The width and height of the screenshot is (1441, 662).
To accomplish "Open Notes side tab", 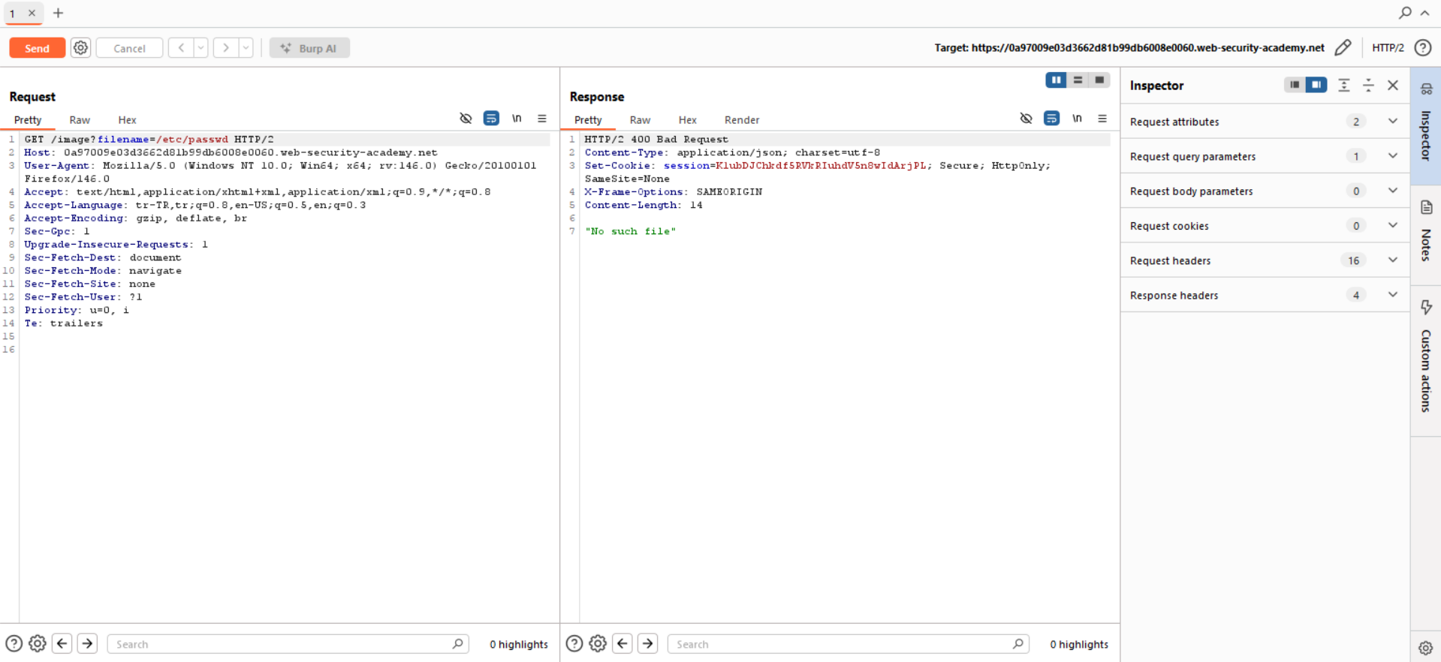I will point(1425,235).
